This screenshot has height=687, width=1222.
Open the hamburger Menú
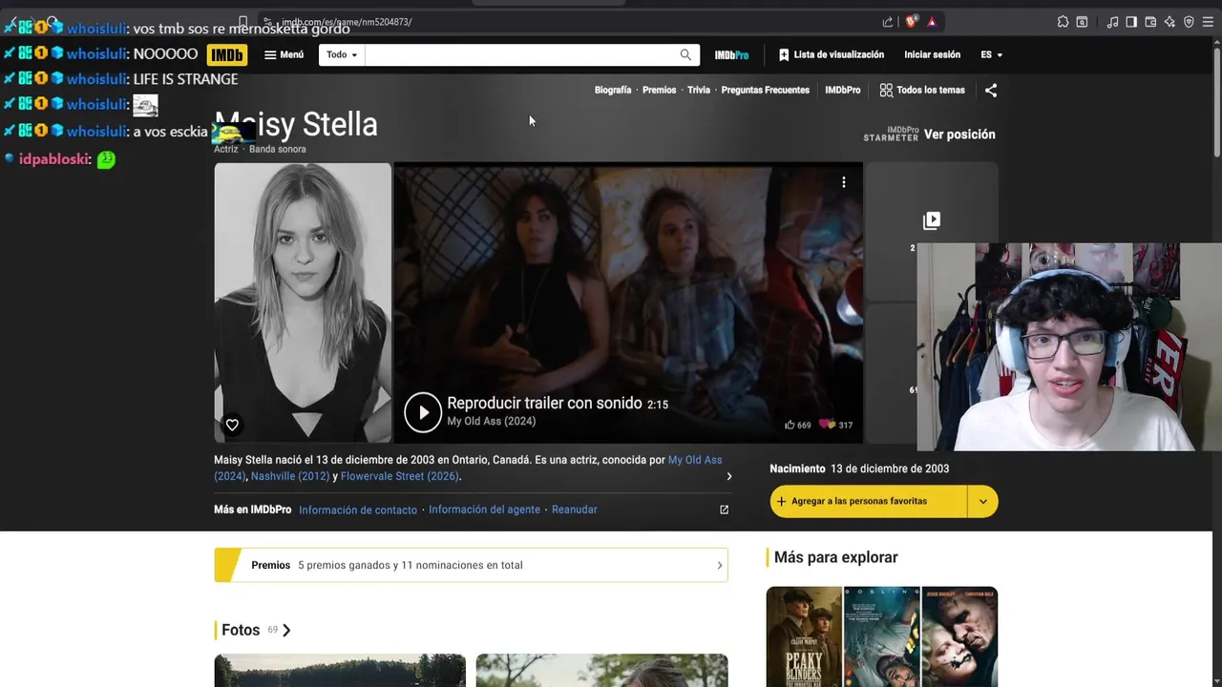(x=284, y=55)
